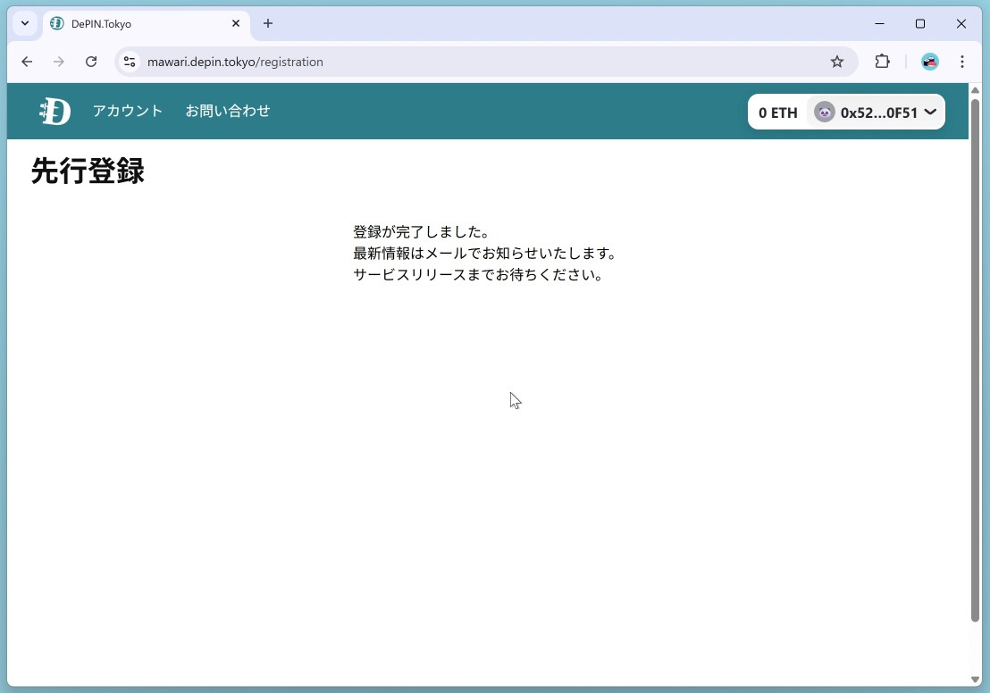This screenshot has height=693, width=990.
Task: Reload the page with the refresh icon
Action: [91, 62]
